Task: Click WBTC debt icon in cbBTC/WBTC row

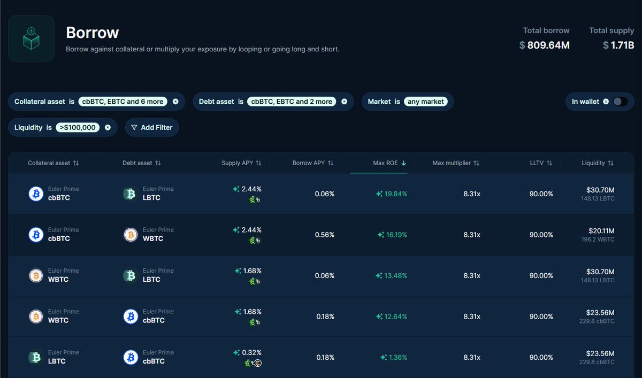Action: click(131, 234)
